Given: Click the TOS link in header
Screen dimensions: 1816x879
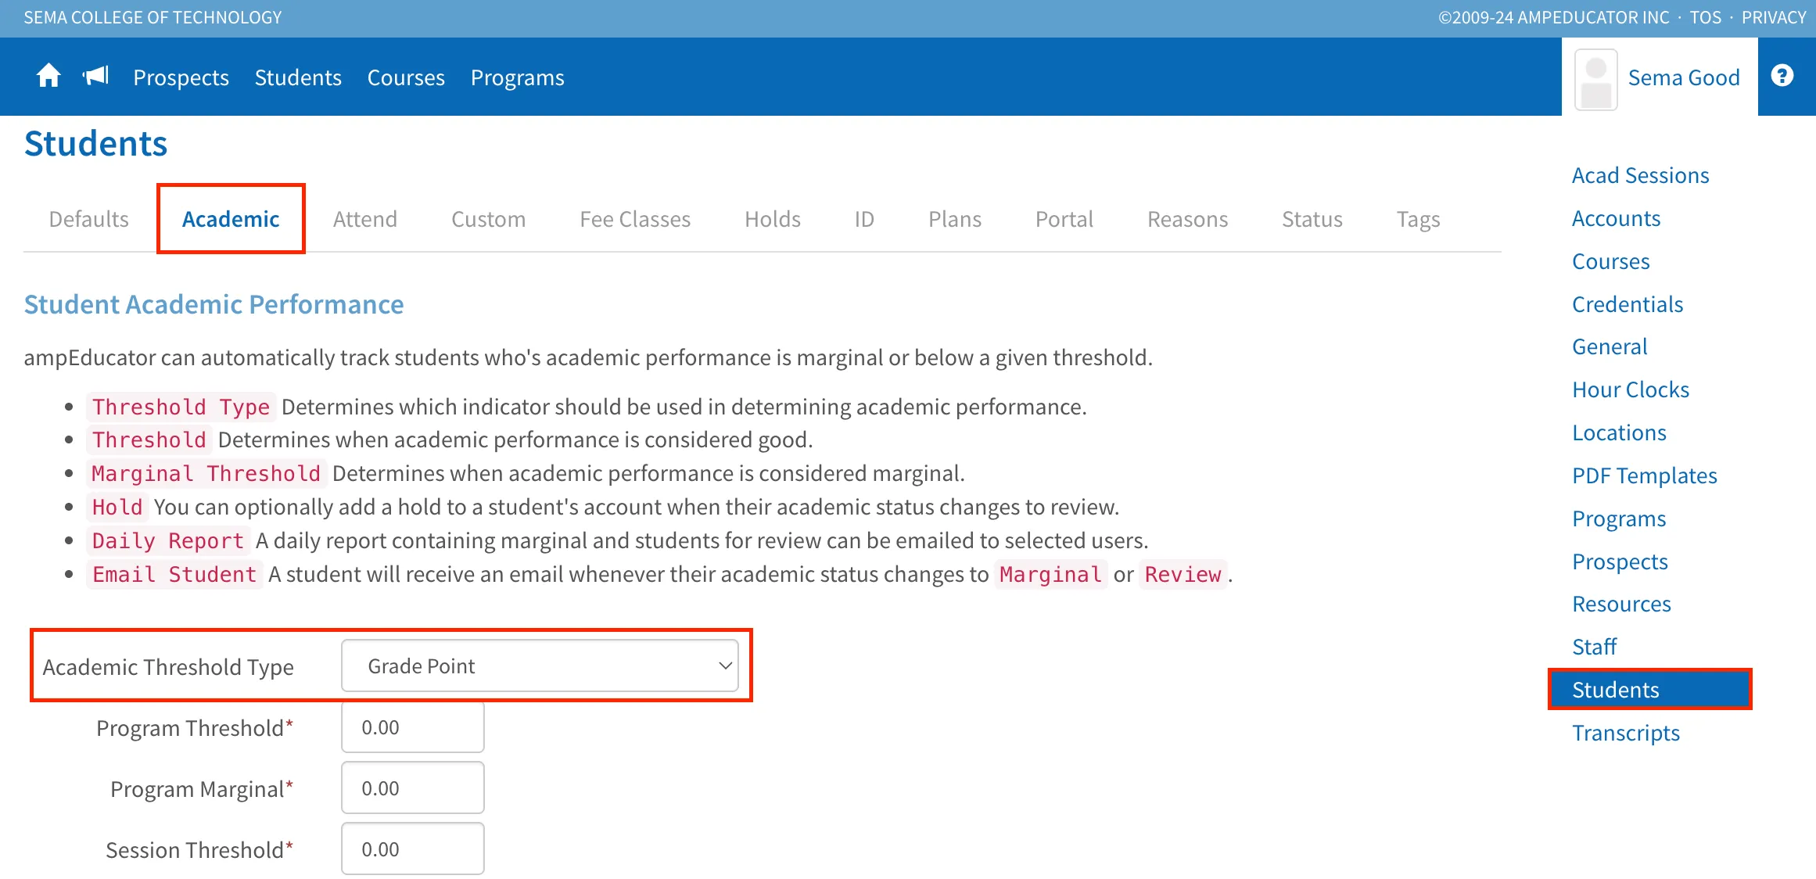Looking at the screenshot, I should 1705,17.
